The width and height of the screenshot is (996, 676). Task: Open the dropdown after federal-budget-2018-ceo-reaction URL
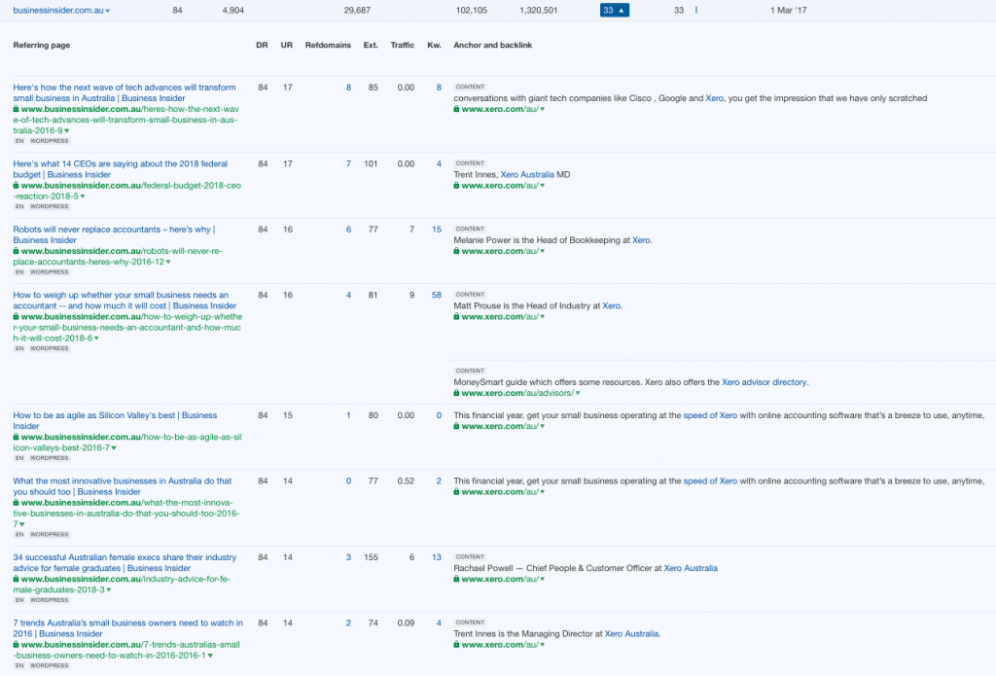[83, 196]
